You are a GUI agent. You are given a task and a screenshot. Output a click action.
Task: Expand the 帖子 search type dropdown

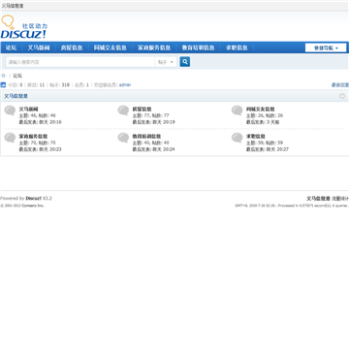point(166,62)
